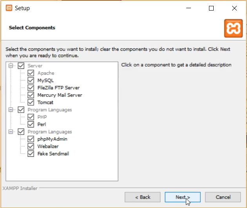
Task: Deselect the phpMyAdmin checkbox
Action: 31,139
